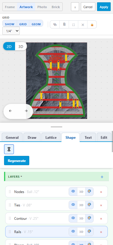Delete the Rails layer with red x
Screen dimensions: 113x245
(101, 232)
